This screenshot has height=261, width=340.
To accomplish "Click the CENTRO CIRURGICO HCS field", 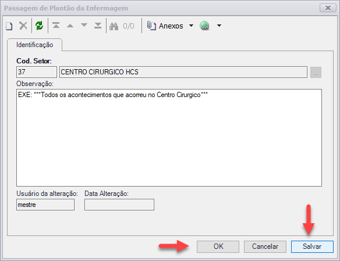I will 183,72.
